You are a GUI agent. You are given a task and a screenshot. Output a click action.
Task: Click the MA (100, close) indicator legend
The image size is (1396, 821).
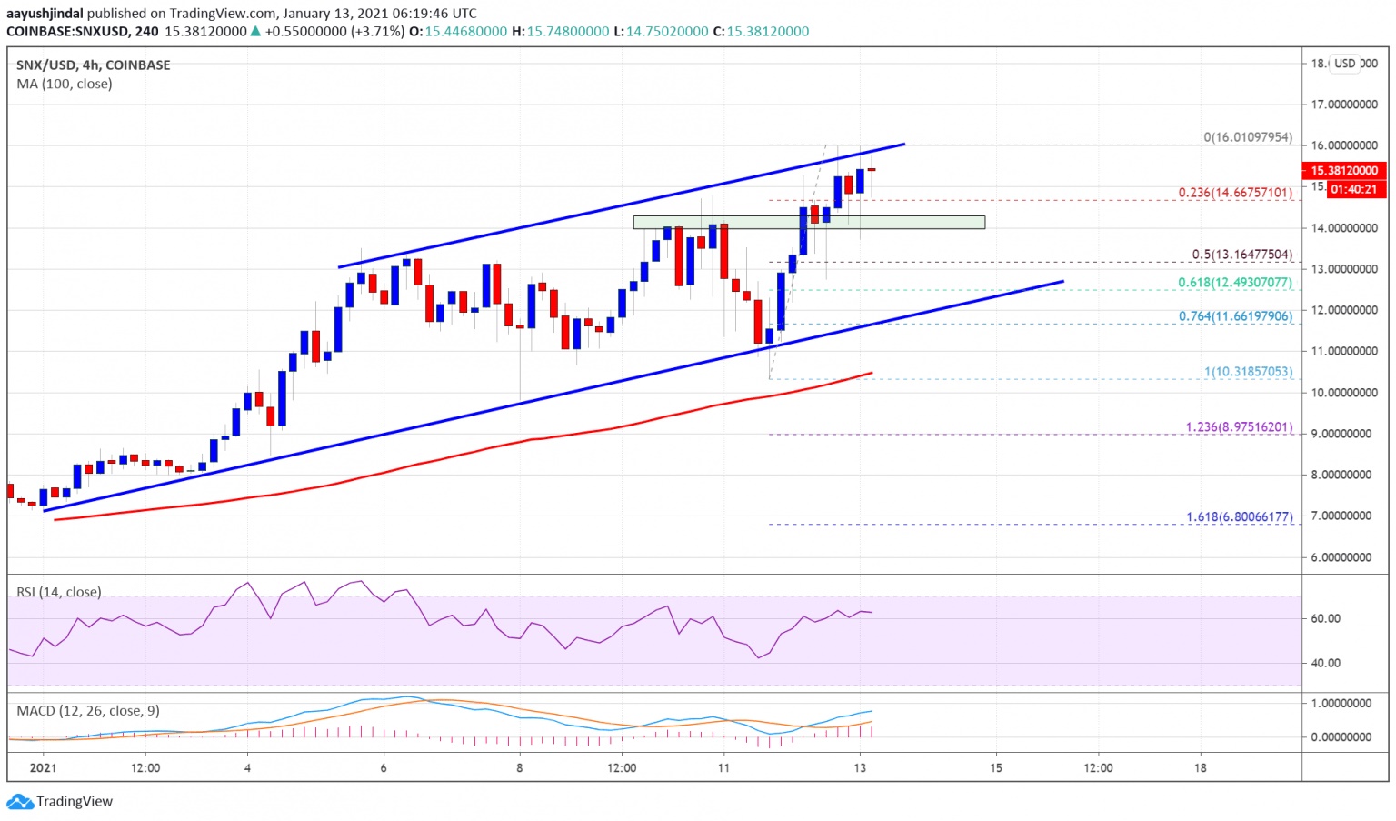[x=65, y=84]
